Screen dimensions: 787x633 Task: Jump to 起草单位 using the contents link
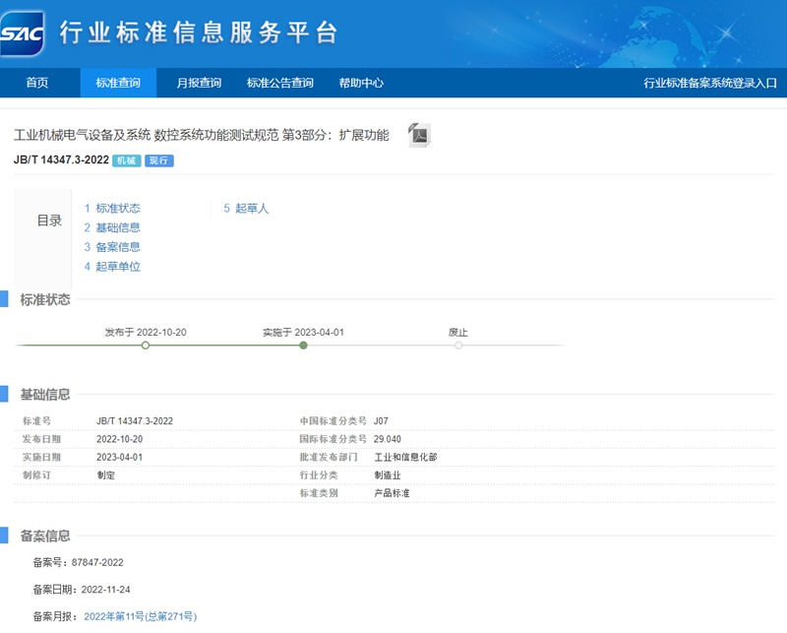point(116,267)
